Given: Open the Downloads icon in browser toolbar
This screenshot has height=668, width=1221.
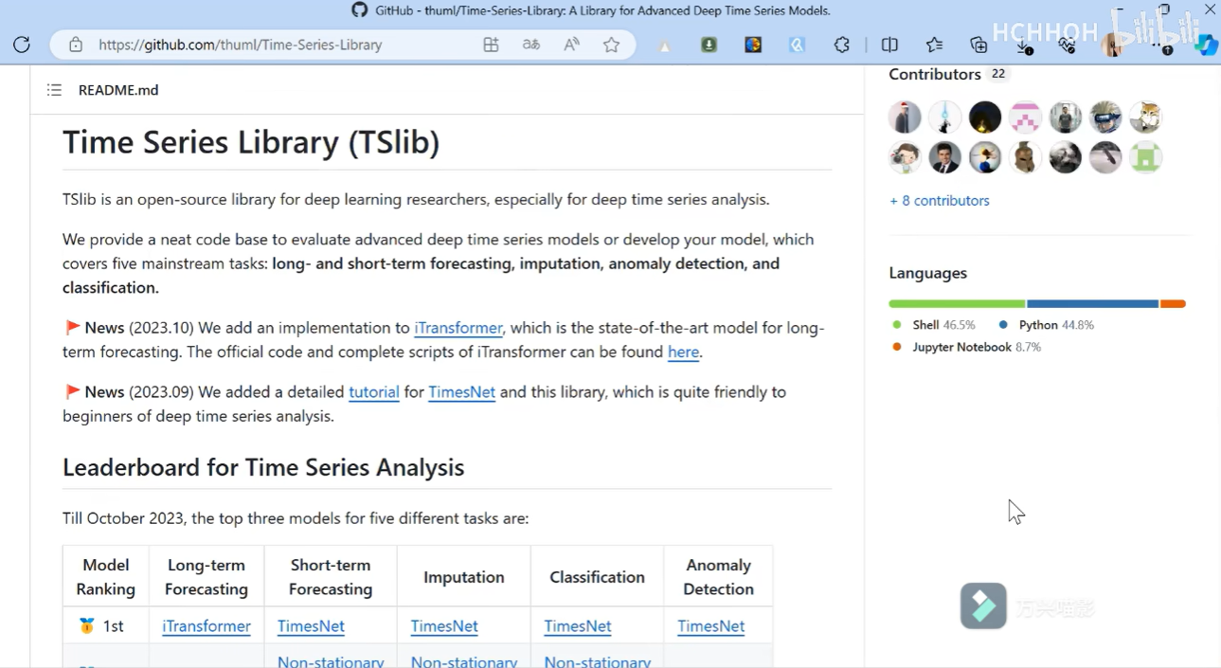Looking at the screenshot, I should click(x=1024, y=45).
